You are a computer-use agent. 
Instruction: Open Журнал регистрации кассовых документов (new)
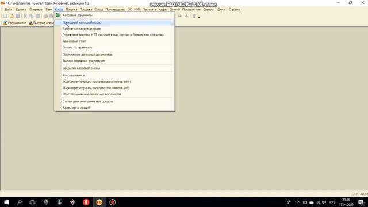[x=114, y=82]
